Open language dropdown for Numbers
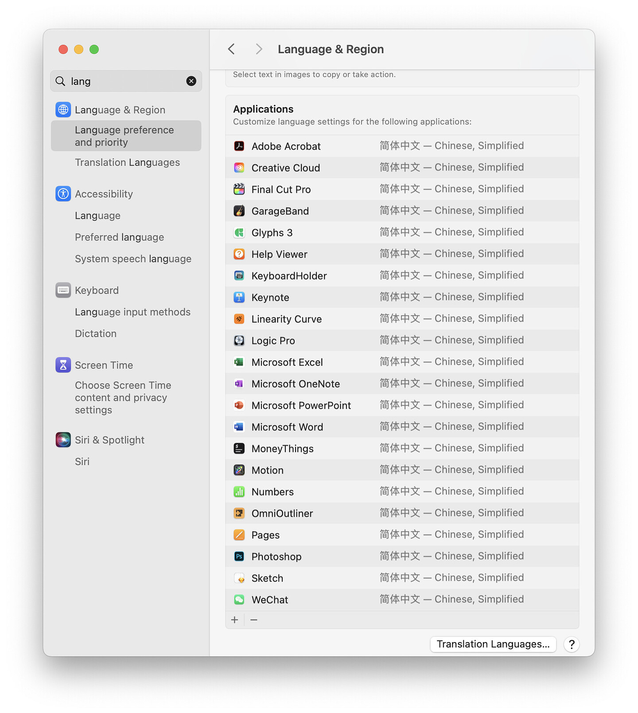Screen dimensions: 638x713 point(451,491)
